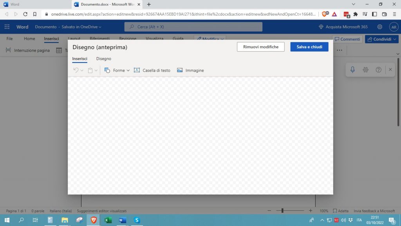Click the Rimuovi modifiche button
The width and height of the screenshot is (401, 226).
coord(260,47)
